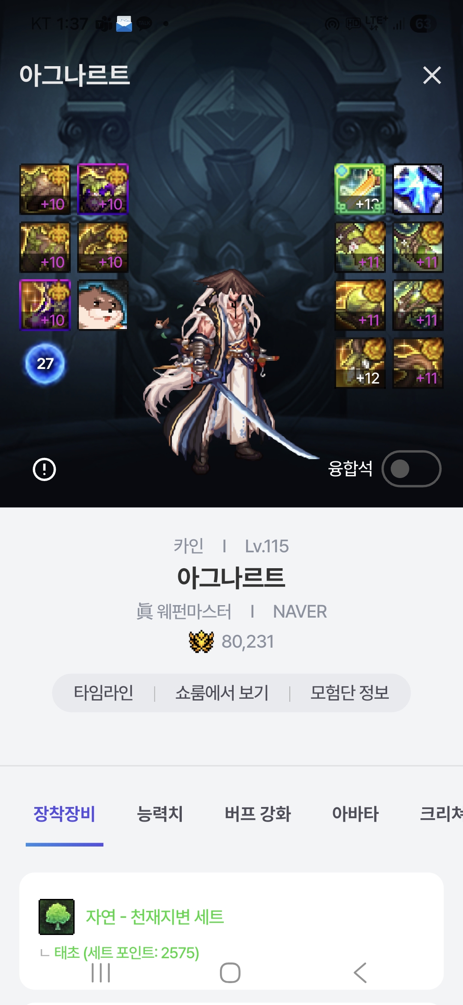
Task: Tap the first purple-bordered +10 slot
Action: pos(103,189)
